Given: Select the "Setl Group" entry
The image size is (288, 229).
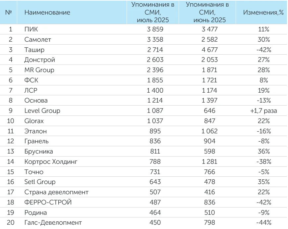Looking at the screenshot, I should [40, 182].
